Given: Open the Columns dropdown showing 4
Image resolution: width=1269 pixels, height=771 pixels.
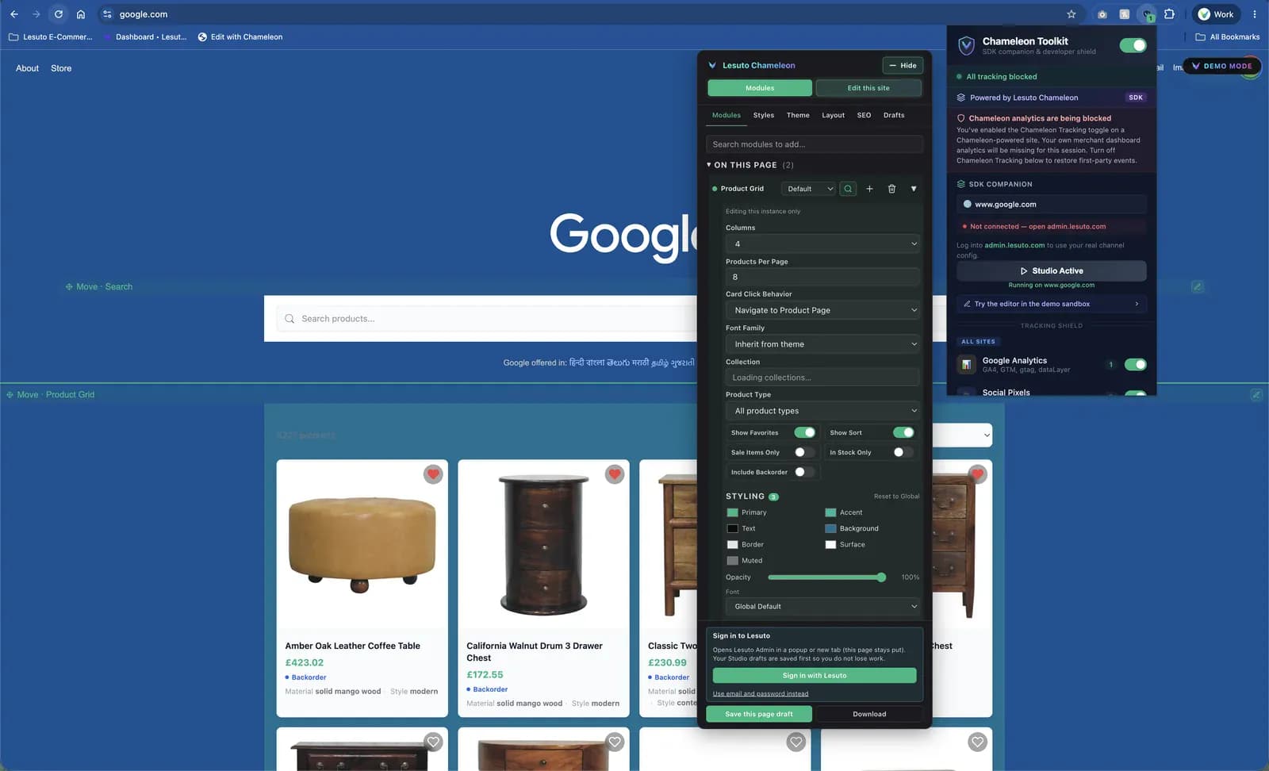Looking at the screenshot, I should [822, 244].
